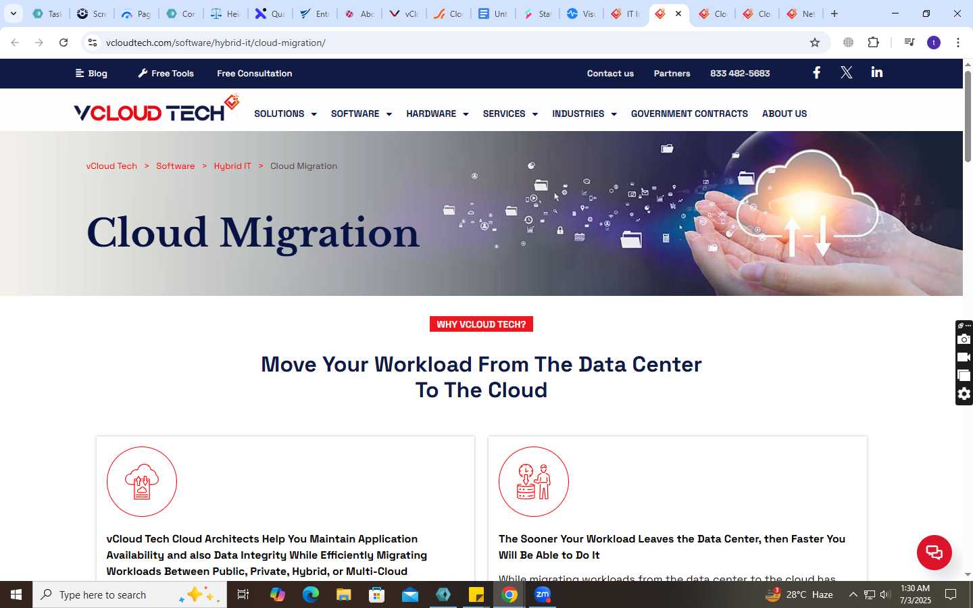Click the vCloud Tech breadcrumb link
973x608 pixels.
[x=111, y=166]
